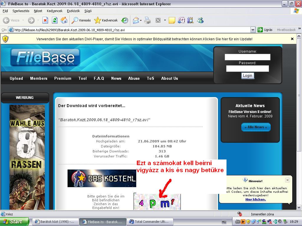Open the Kedvencek menu
This screenshot has width=302, height=226.
(55, 11)
